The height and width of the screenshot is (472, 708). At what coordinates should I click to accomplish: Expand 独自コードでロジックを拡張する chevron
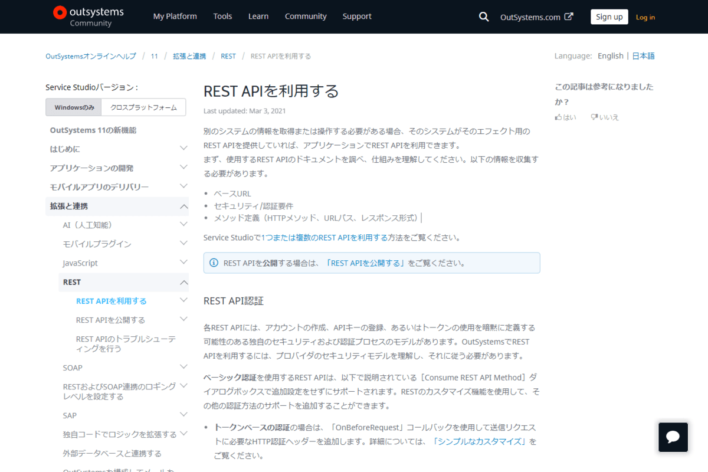coord(183,434)
